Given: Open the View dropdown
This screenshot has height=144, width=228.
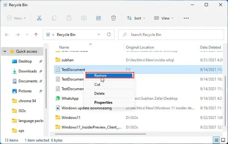Looking at the screenshot, I should [x=164, y=18].
